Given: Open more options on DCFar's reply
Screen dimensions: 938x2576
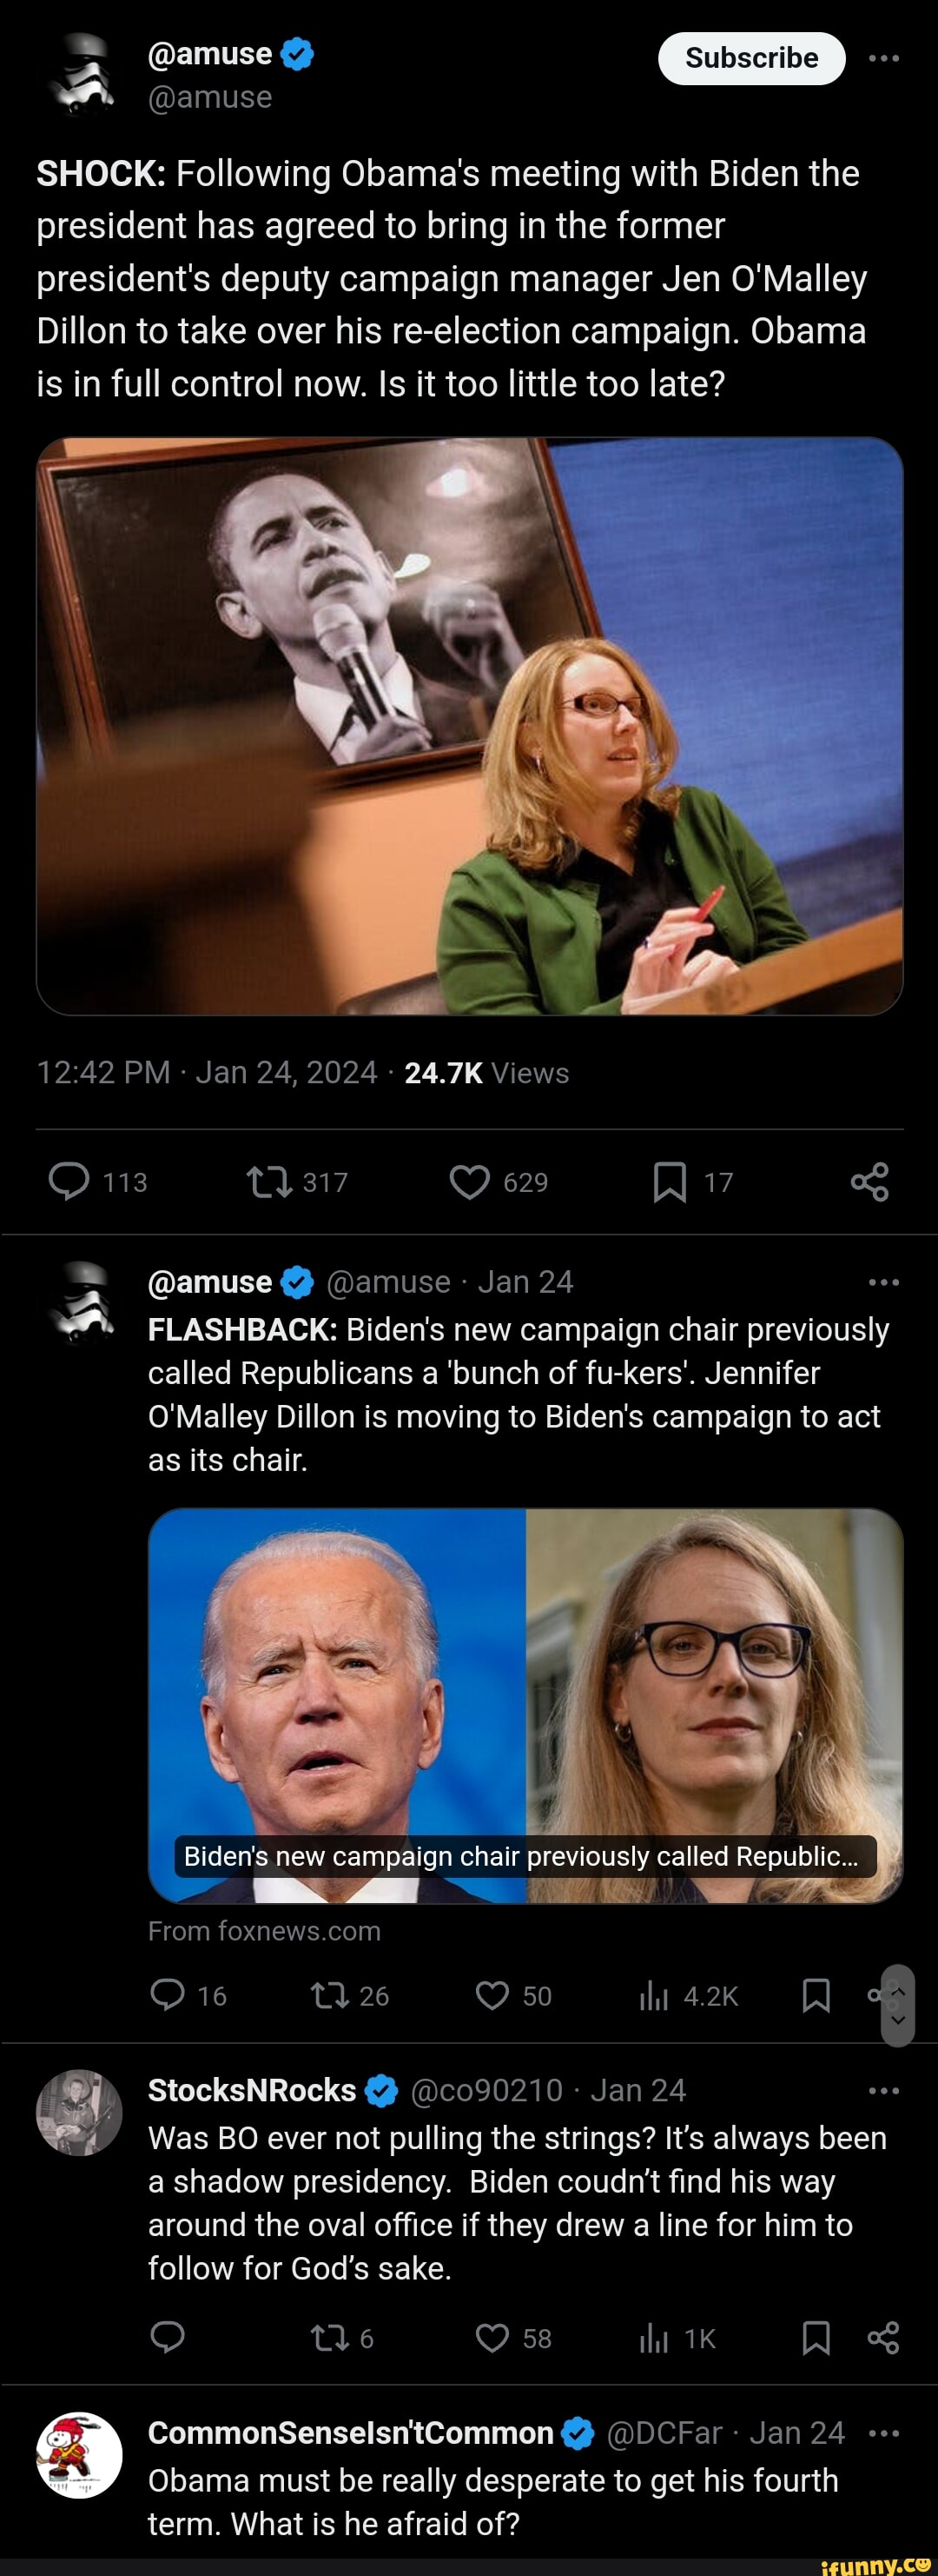Looking at the screenshot, I should tap(883, 2432).
